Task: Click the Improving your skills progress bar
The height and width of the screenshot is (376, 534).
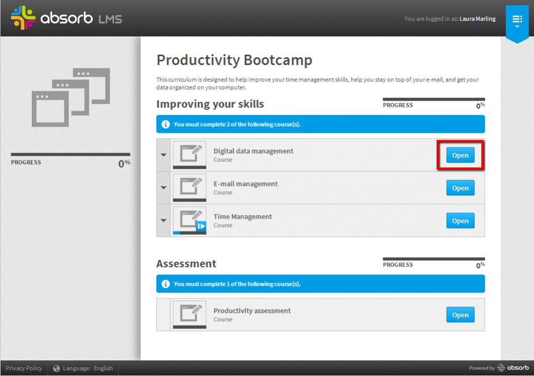Action: tap(433, 99)
